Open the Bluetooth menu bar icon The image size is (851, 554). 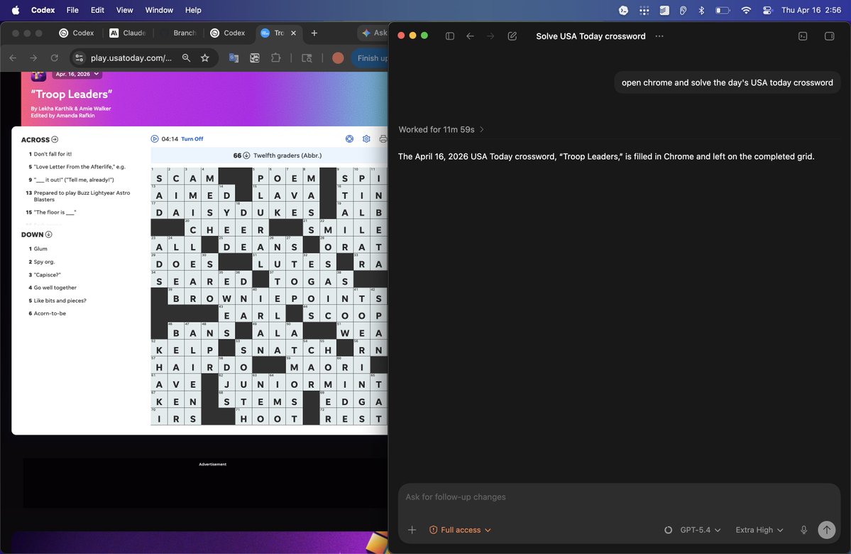point(701,11)
